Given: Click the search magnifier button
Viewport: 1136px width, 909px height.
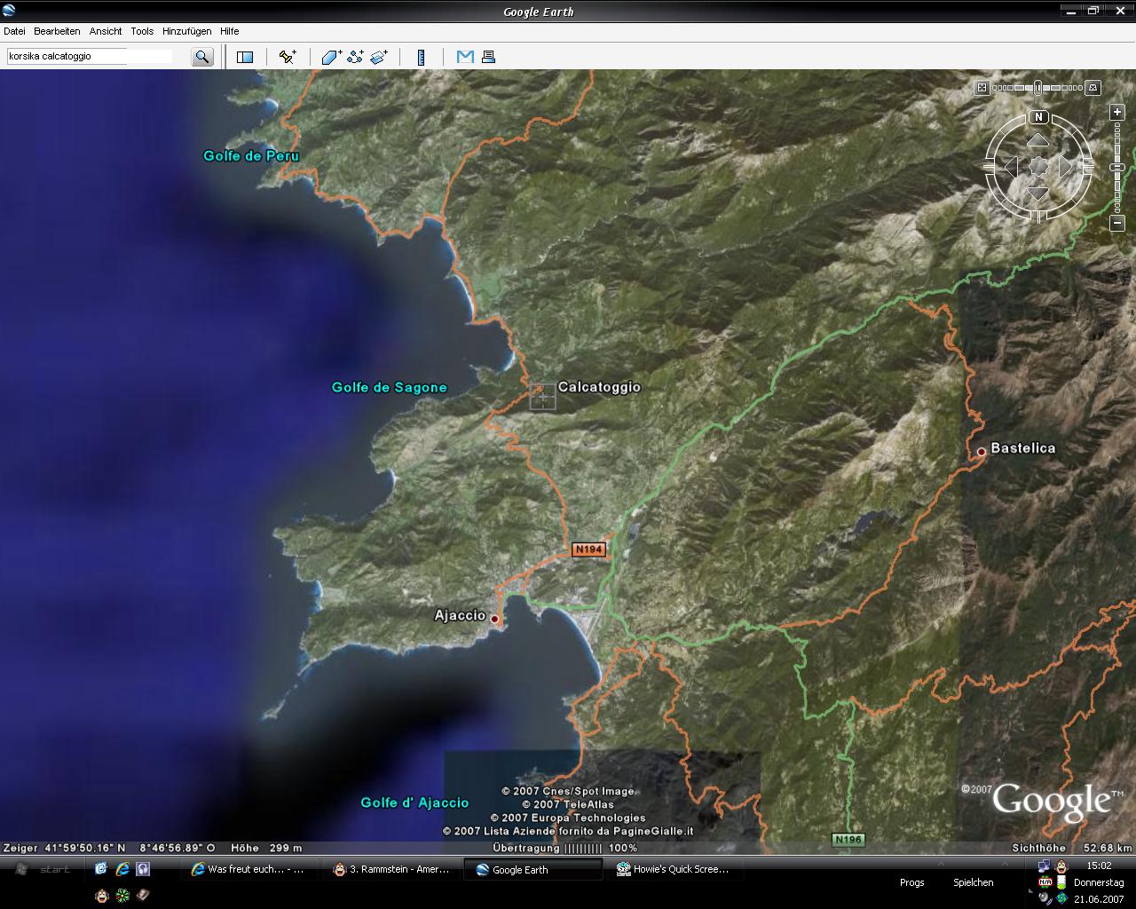Looking at the screenshot, I should 202,57.
